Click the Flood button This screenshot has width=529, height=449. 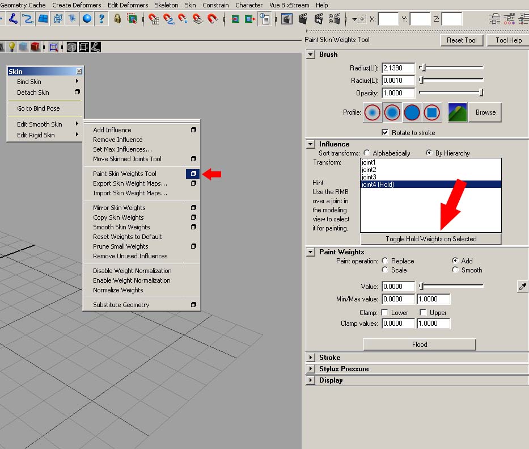(419, 345)
